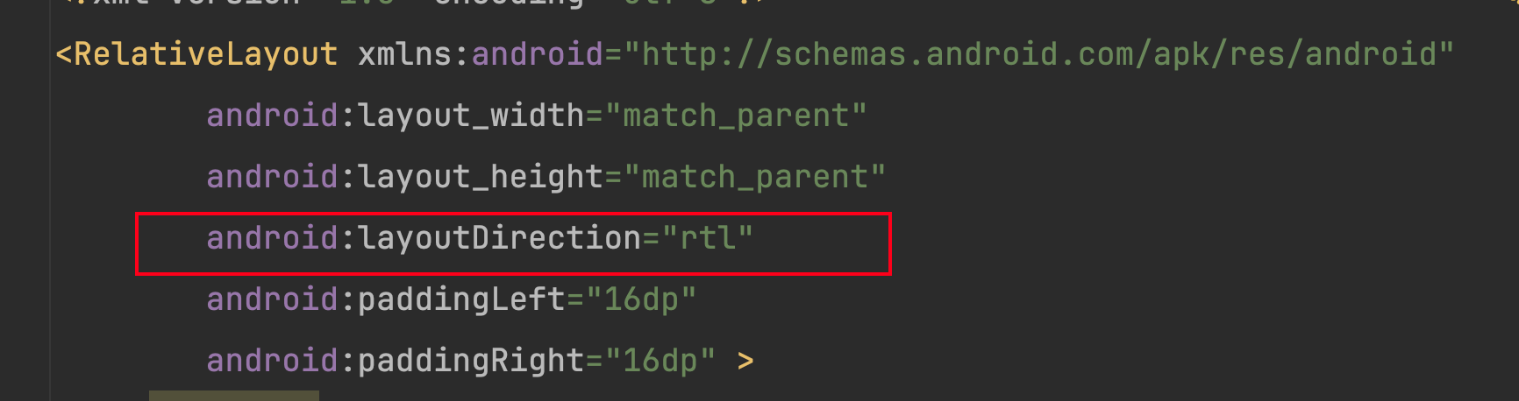This screenshot has height=401, width=1519.
Task: Place cursor on RelativeLayout tag name
Action: click(206, 54)
